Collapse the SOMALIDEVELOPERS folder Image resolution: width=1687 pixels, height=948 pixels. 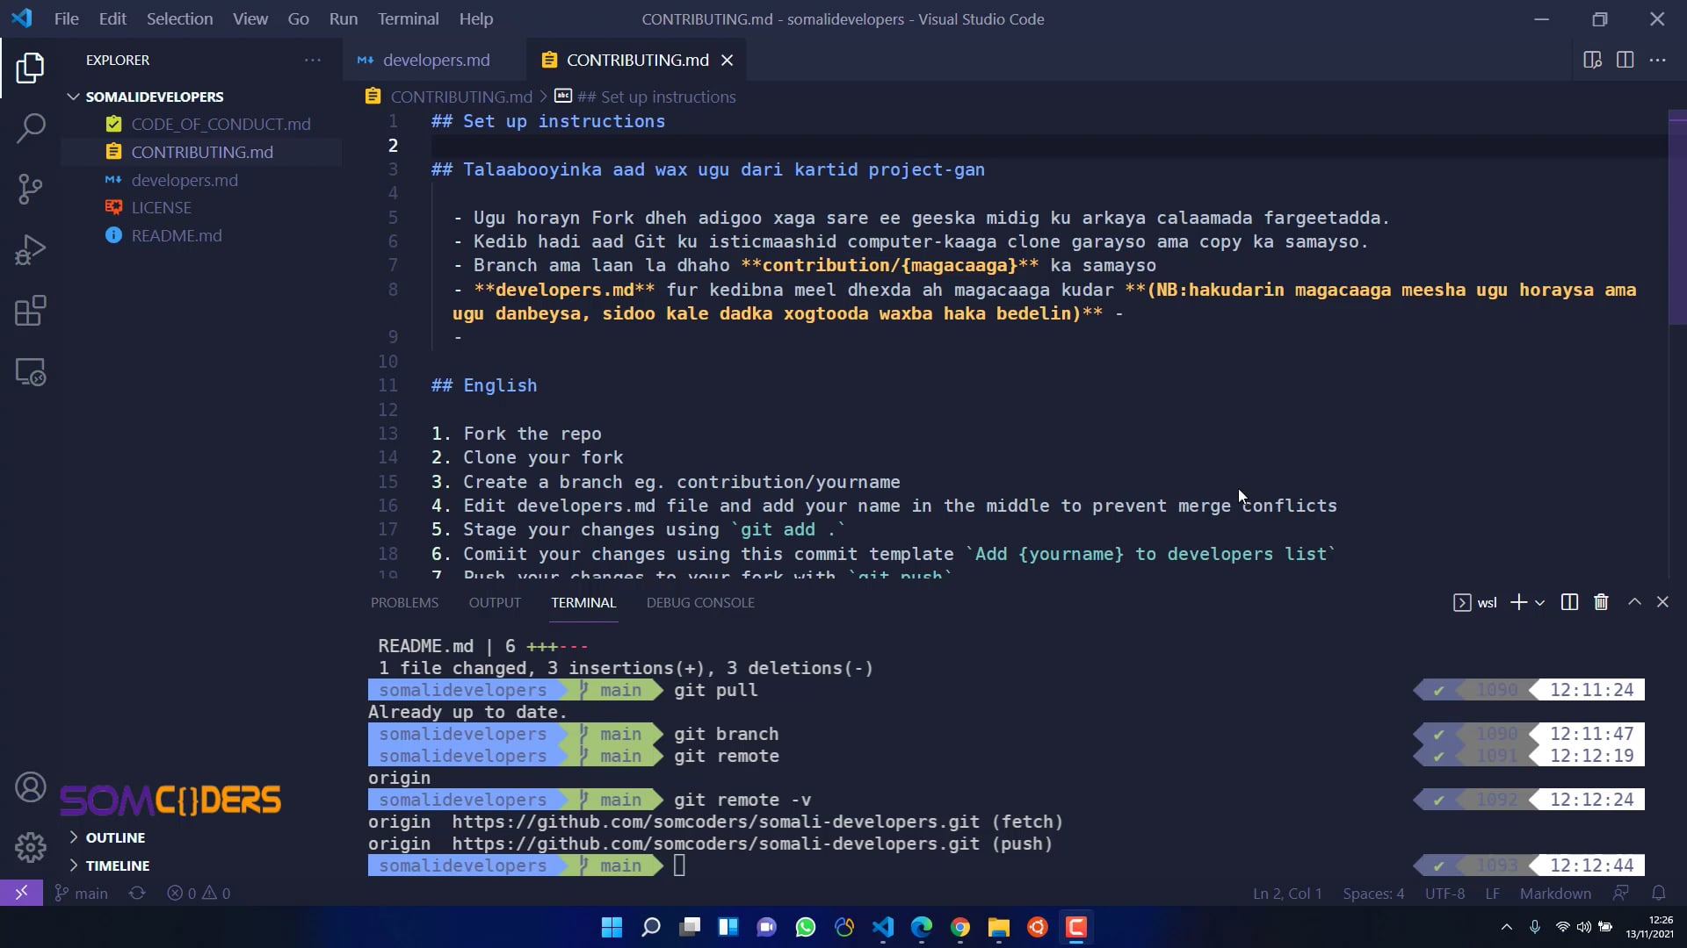[x=72, y=97]
